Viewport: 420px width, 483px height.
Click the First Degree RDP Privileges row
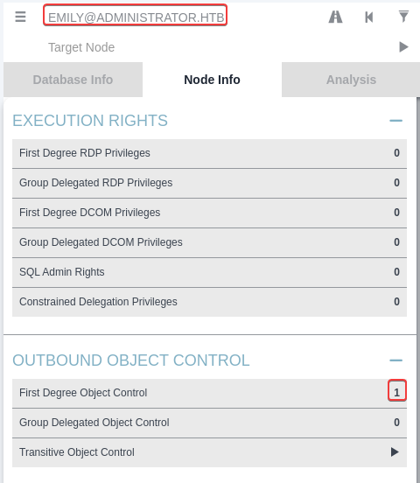pyautogui.click(x=209, y=153)
